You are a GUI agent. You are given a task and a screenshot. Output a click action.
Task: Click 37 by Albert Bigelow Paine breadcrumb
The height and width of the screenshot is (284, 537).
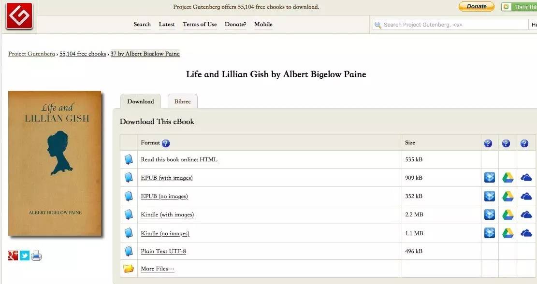pos(145,54)
